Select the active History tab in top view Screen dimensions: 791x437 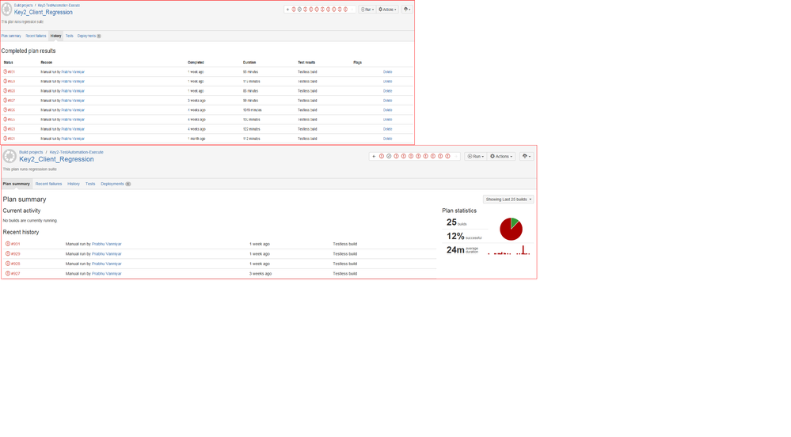pos(55,36)
